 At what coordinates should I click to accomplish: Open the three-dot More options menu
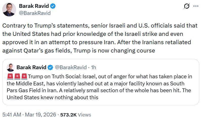(195, 6)
